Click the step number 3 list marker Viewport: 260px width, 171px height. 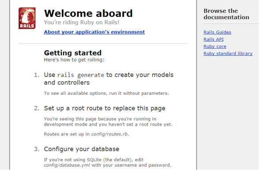[x=37, y=149]
